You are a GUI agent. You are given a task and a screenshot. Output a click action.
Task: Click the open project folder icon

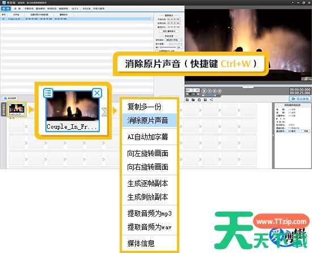click(193, 100)
